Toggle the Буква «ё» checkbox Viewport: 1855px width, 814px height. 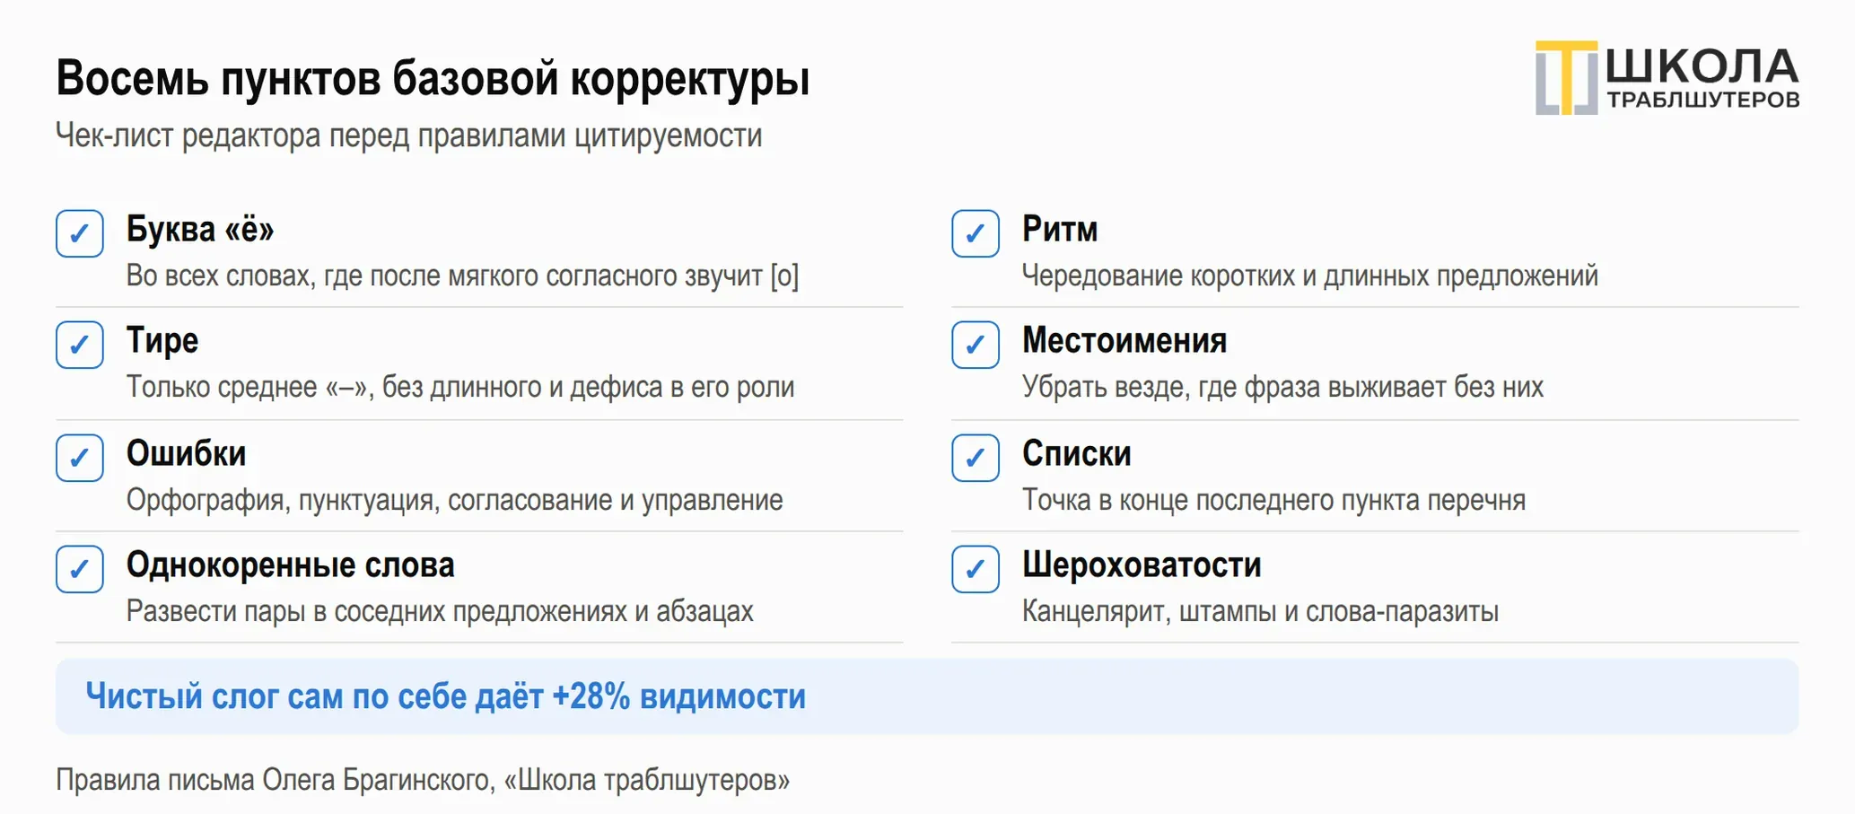(80, 233)
